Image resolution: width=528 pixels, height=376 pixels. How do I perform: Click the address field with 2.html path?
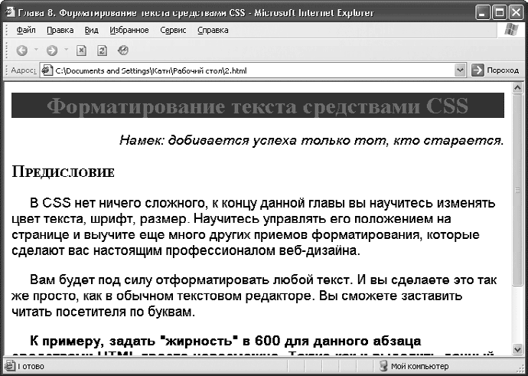tap(253, 70)
